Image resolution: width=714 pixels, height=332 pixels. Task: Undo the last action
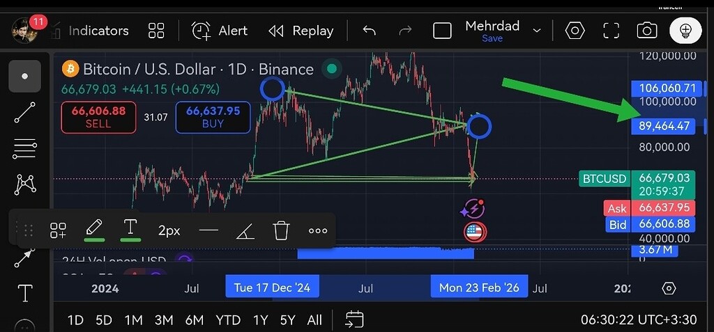pyautogui.click(x=370, y=31)
